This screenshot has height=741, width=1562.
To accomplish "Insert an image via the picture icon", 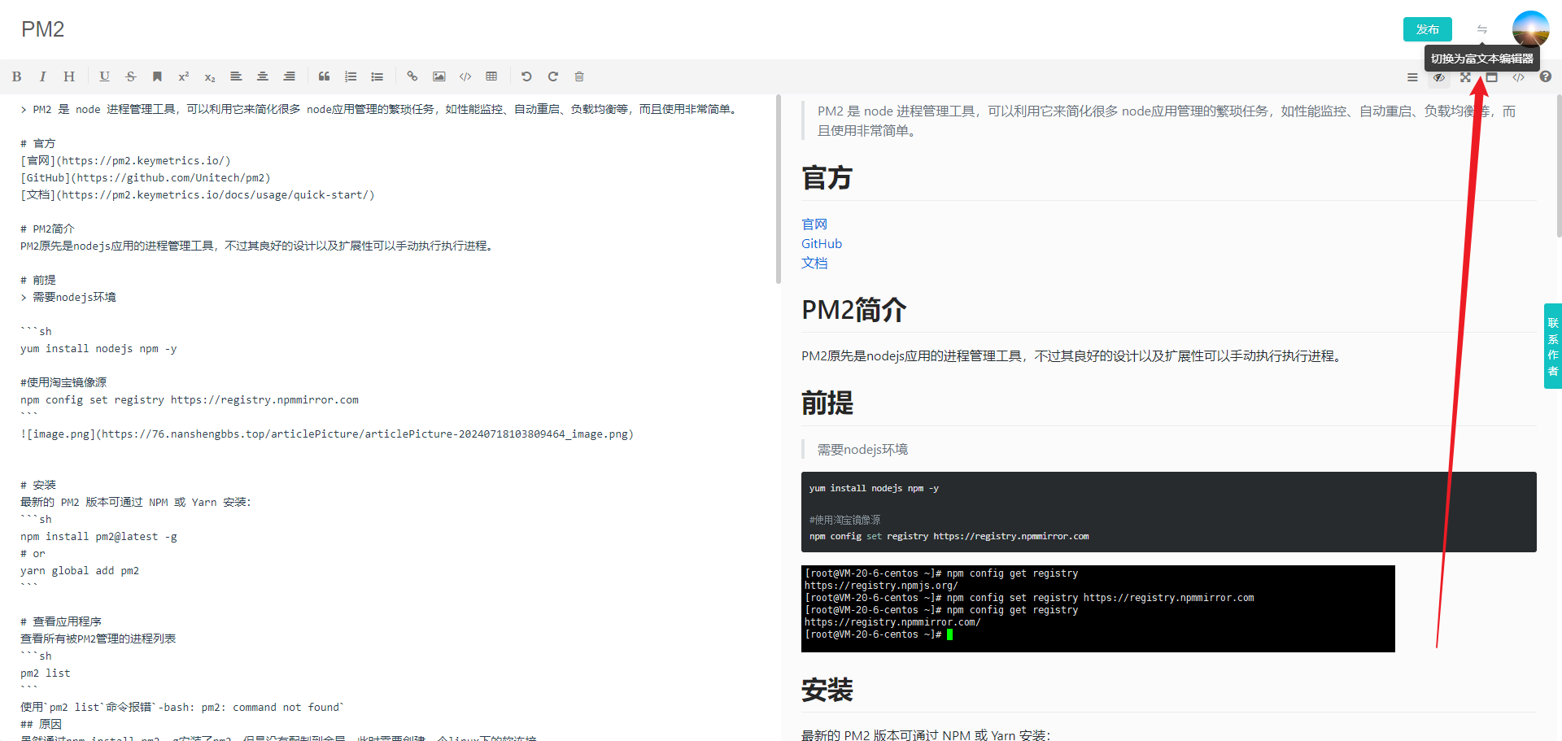I will 438,76.
